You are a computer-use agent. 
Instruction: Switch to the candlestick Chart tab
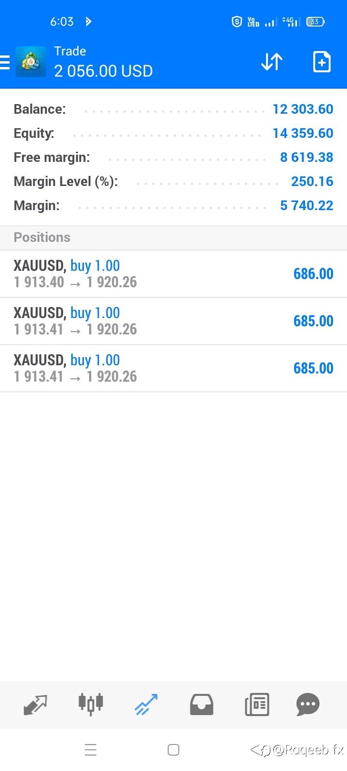(91, 704)
